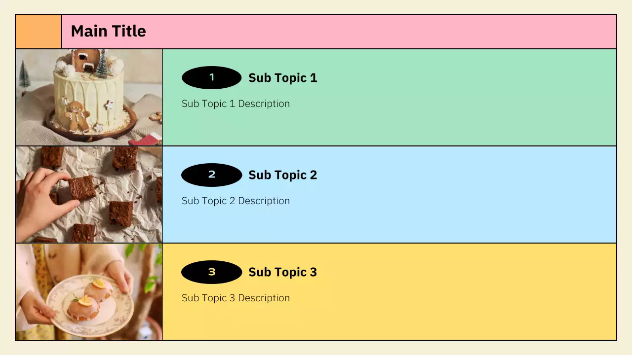
Task: Select the brownies photo
Action: coord(89,194)
